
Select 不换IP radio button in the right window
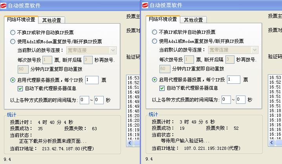(x=154, y=33)
